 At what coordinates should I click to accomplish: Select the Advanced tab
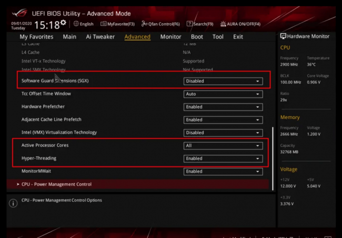coord(137,37)
